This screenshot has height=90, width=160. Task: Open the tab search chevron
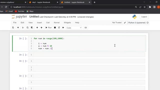[x=144, y=2]
